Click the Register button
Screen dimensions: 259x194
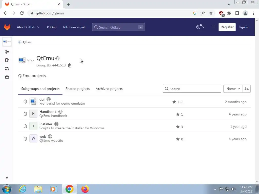coord(227,27)
